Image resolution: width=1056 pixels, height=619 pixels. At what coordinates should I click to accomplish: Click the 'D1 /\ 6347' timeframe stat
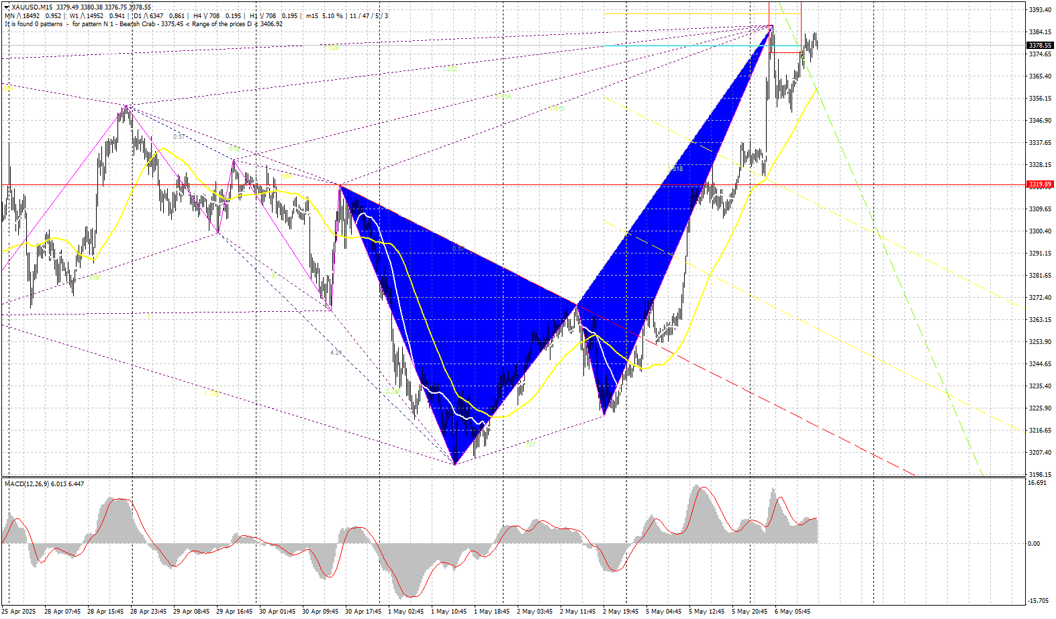tap(148, 16)
